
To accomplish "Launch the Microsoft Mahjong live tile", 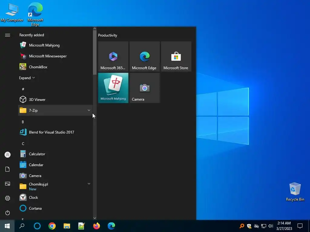I will click(113, 88).
